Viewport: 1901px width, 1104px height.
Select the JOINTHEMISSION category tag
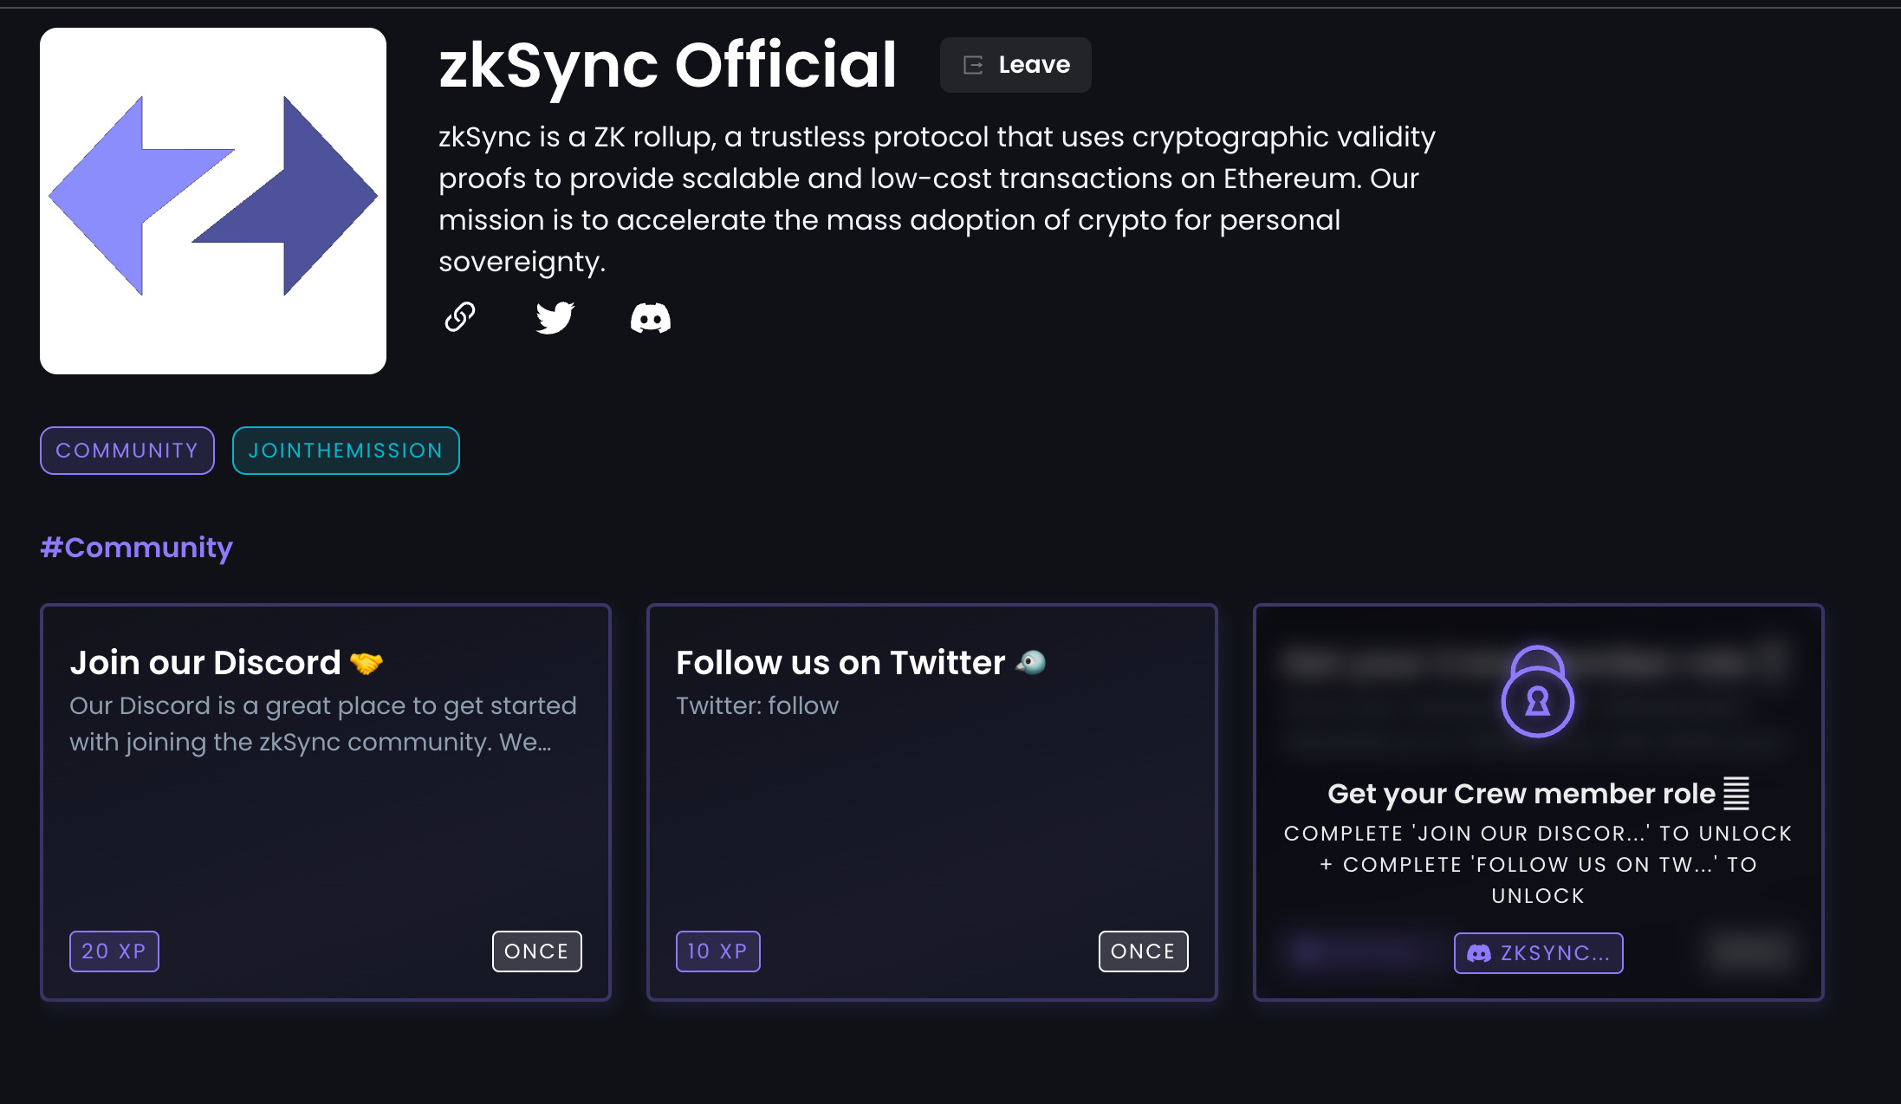pos(346,451)
